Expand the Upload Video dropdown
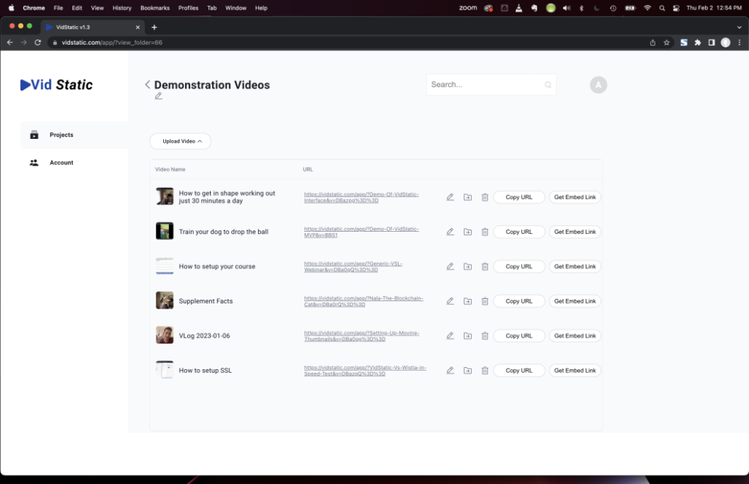 point(180,141)
